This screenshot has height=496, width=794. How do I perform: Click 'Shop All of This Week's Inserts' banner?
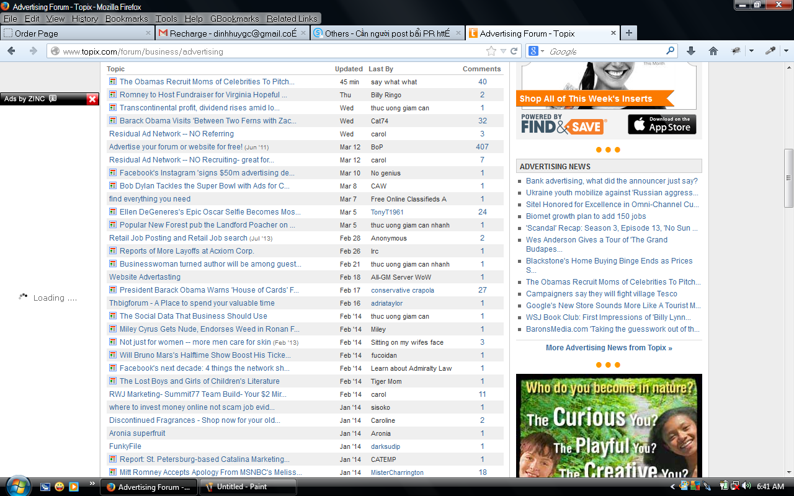click(595, 99)
